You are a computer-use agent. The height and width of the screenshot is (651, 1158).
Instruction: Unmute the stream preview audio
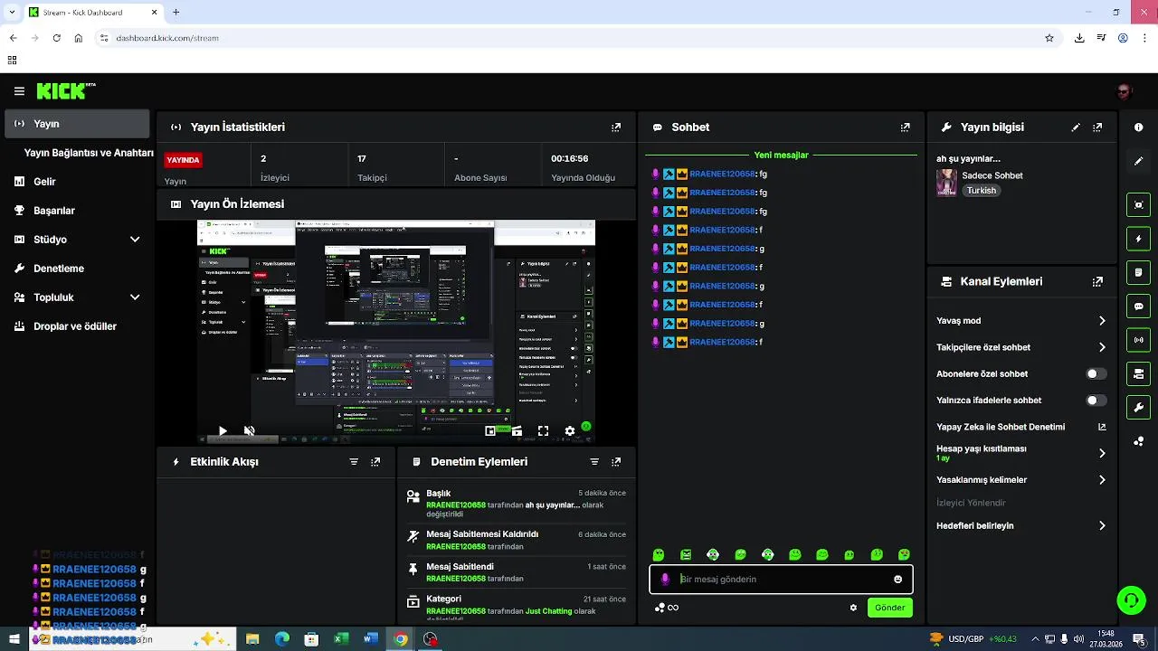point(249,431)
